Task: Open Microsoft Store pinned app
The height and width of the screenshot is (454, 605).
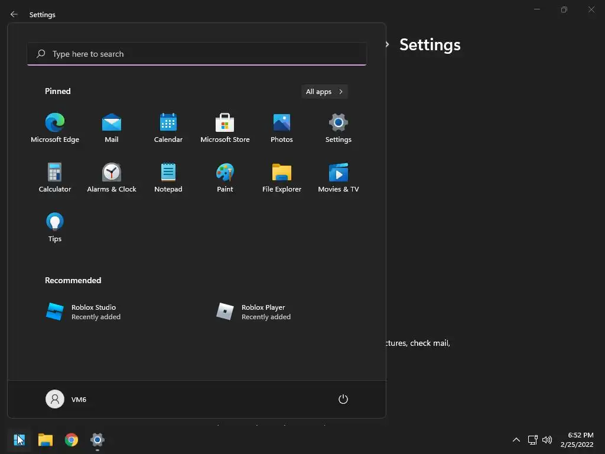Action: coord(225,128)
